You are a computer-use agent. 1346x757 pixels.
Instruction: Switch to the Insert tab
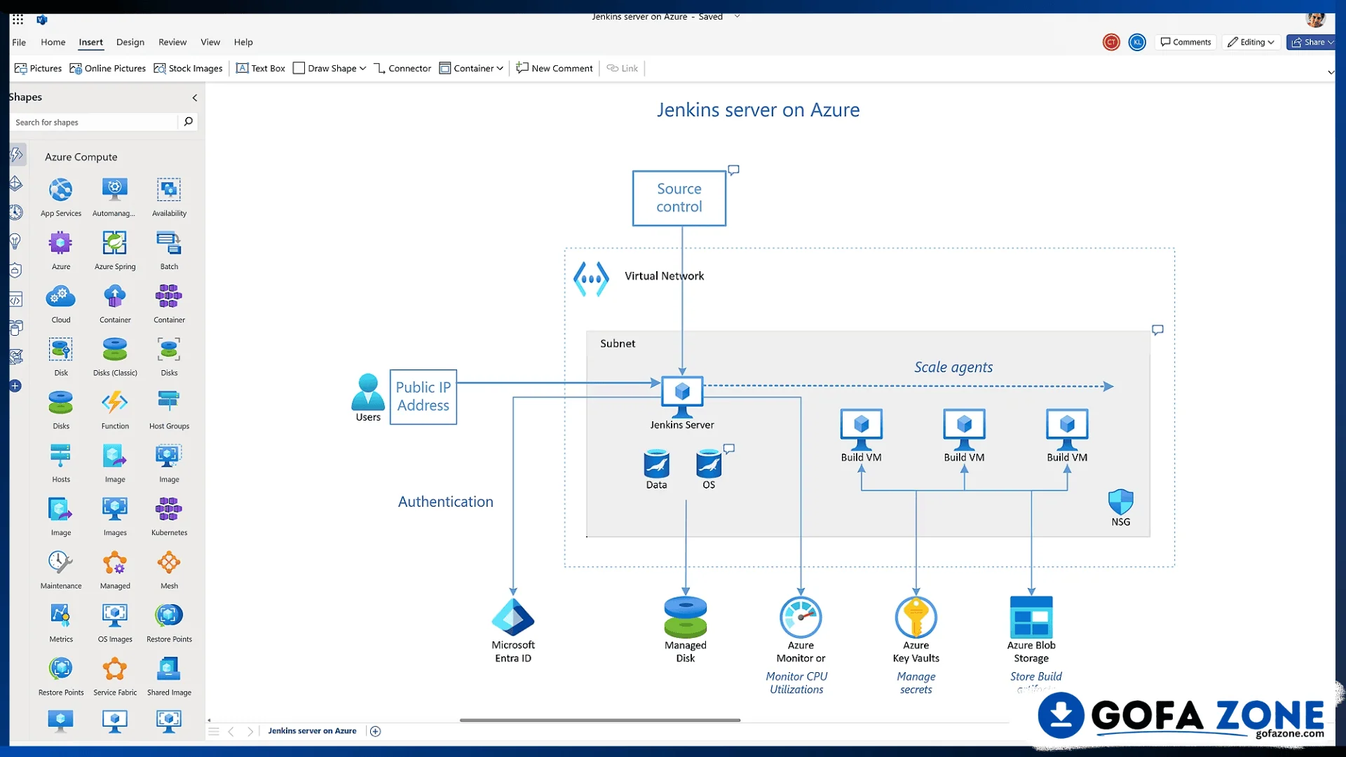pyautogui.click(x=90, y=42)
